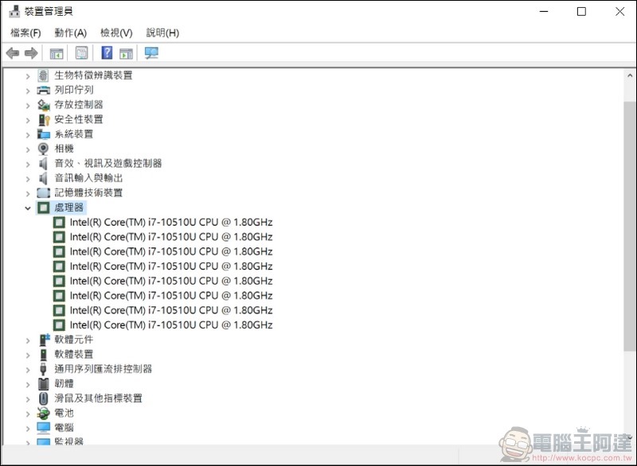Open Properties via the toolbar icon
This screenshot has height=466, width=637.
(x=80, y=52)
